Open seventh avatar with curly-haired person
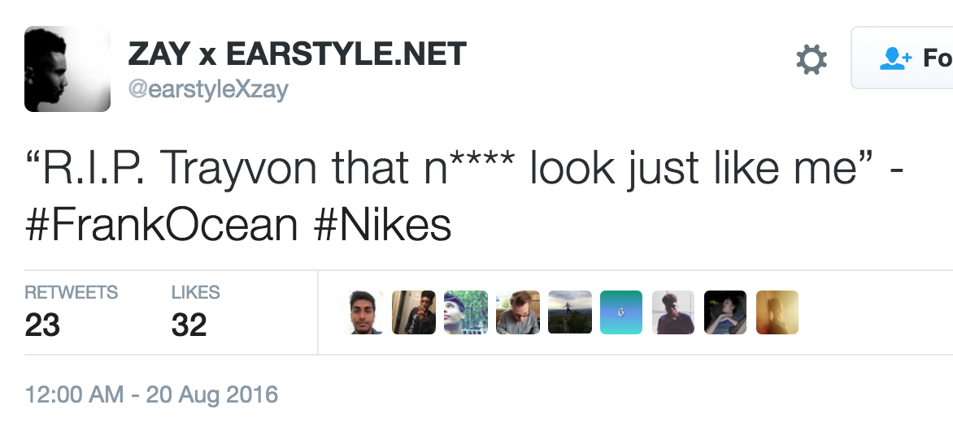Viewport: 953px width, 422px height. pyautogui.click(x=673, y=312)
